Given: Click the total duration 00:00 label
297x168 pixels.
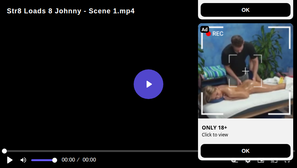Looking at the screenshot, I should click(x=89, y=160).
